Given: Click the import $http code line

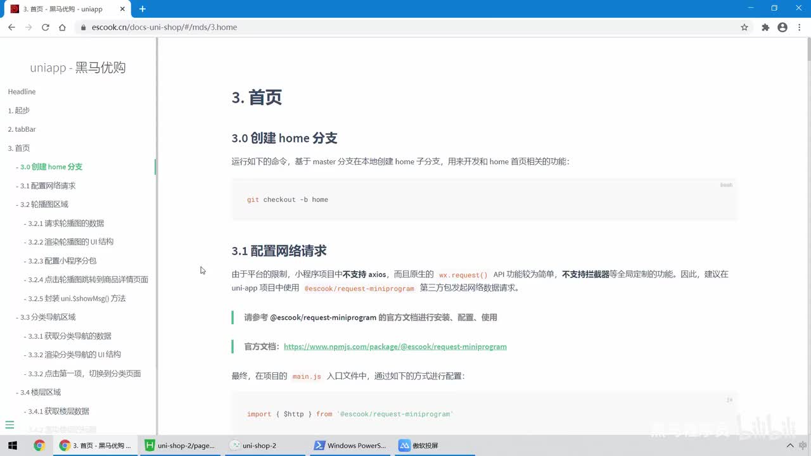Looking at the screenshot, I should point(350,414).
